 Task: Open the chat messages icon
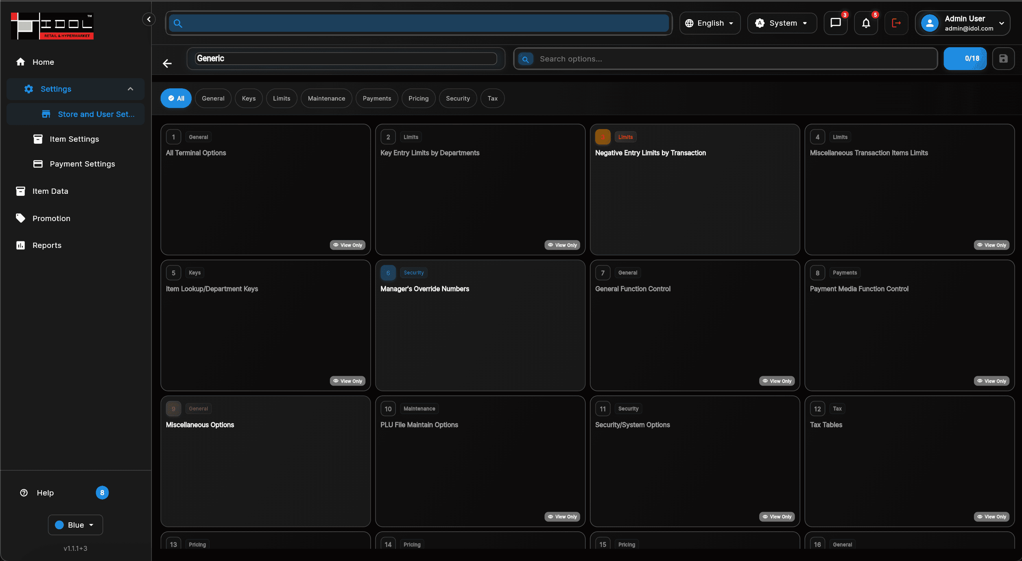pyautogui.click(x=835, y=23)
